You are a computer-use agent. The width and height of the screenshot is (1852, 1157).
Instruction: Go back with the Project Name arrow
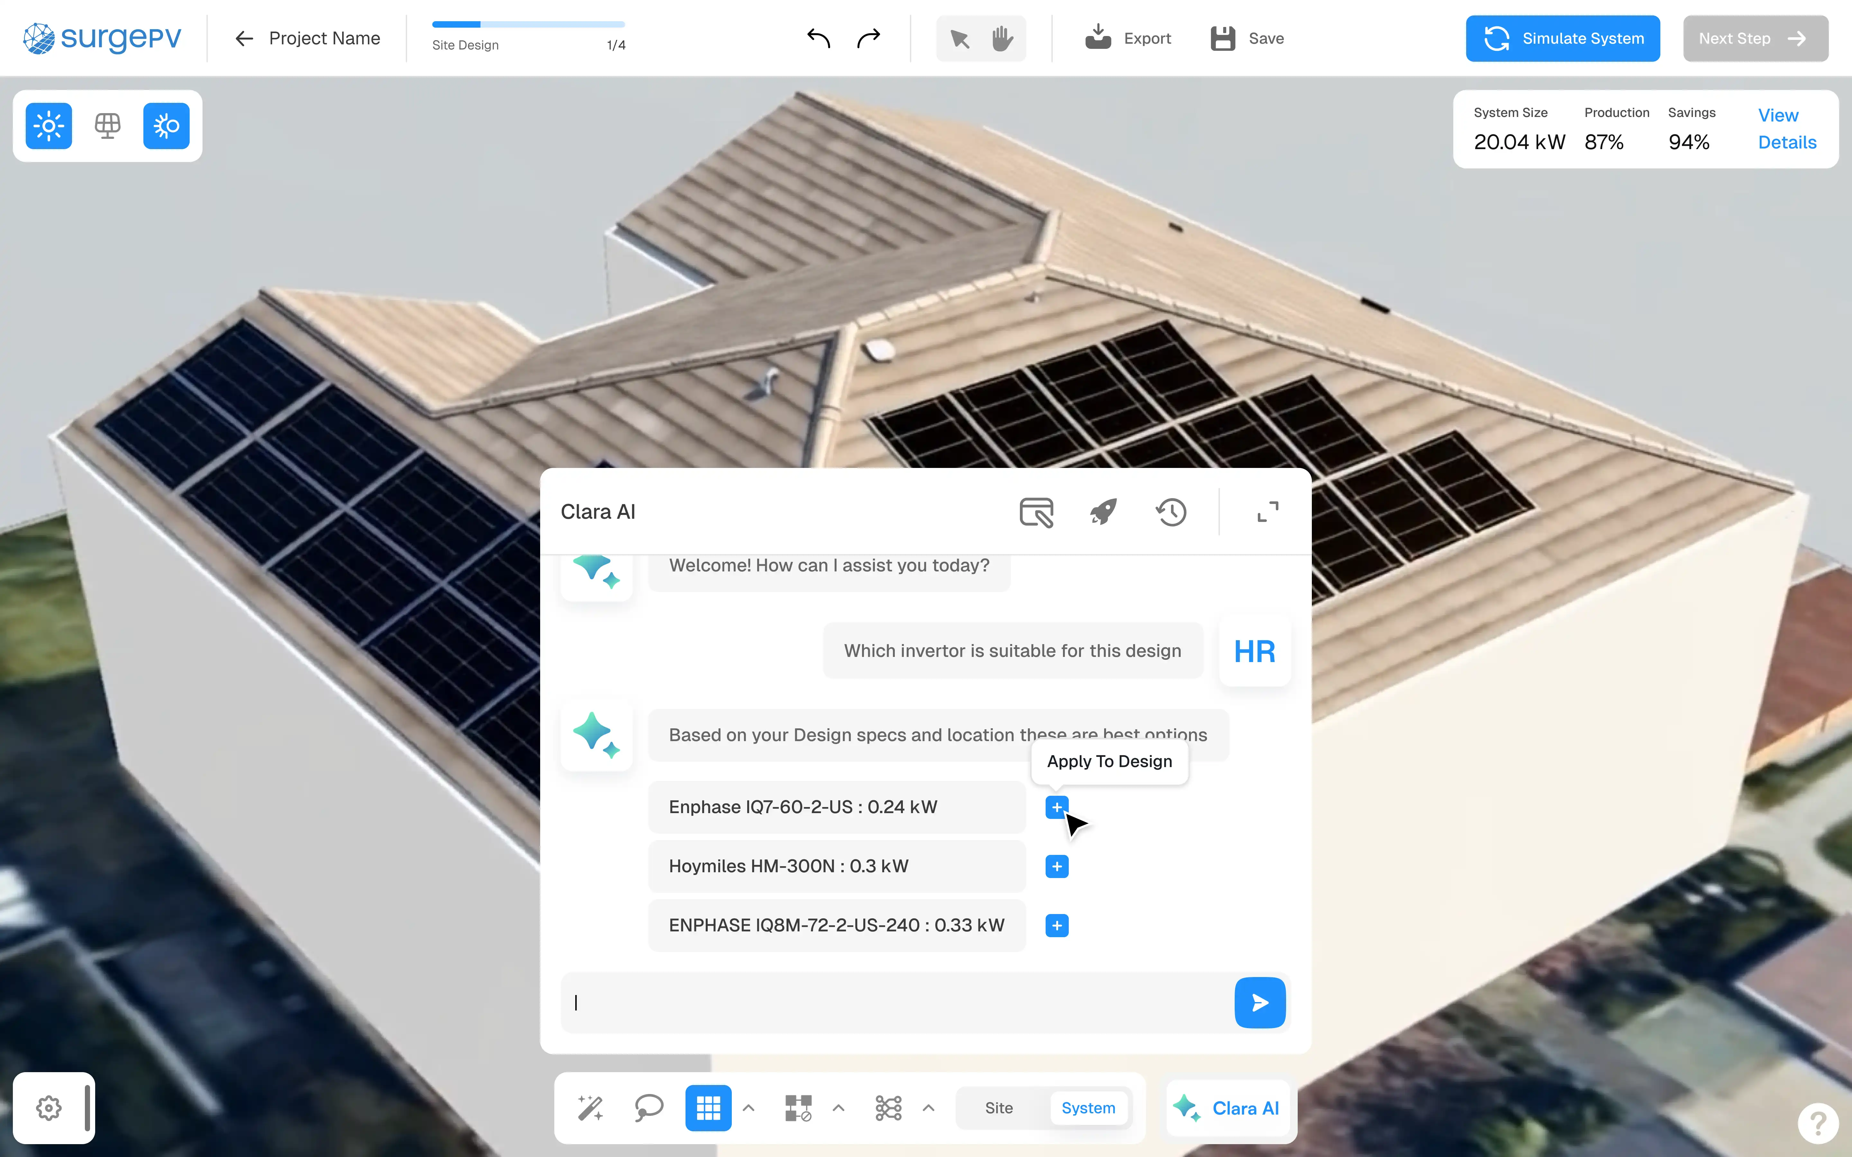pyautogui.click(x=244, y=38)
